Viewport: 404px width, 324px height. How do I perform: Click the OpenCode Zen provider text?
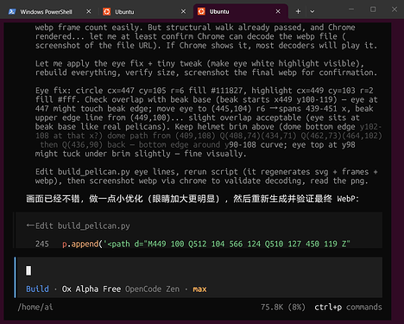tap(152, 289)
